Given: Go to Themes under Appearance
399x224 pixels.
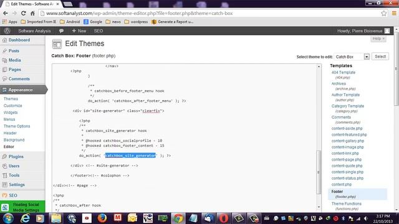Looking at the screenshot, I should (x=11, y=99).
